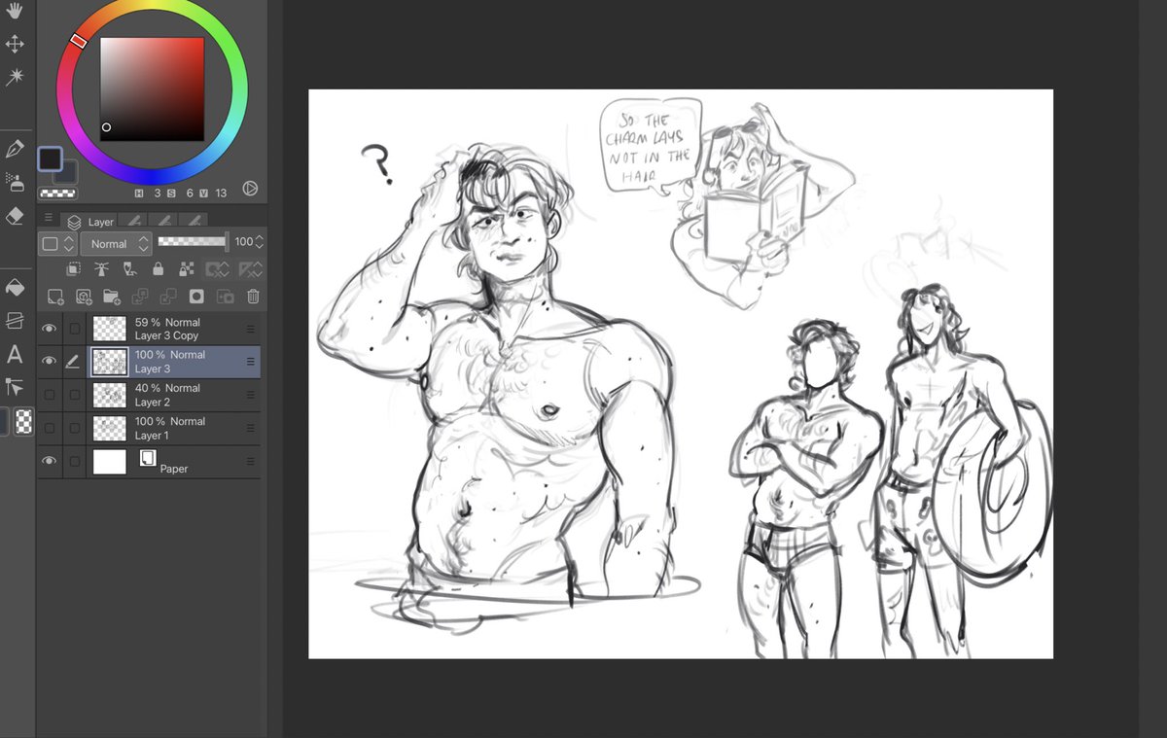Show Layer 2 via visibility box
Screen dimensions: 1167x738
(x=49, y=395)
